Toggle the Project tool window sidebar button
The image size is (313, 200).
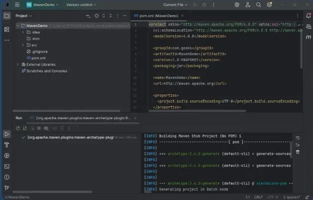tap(7, 15)
